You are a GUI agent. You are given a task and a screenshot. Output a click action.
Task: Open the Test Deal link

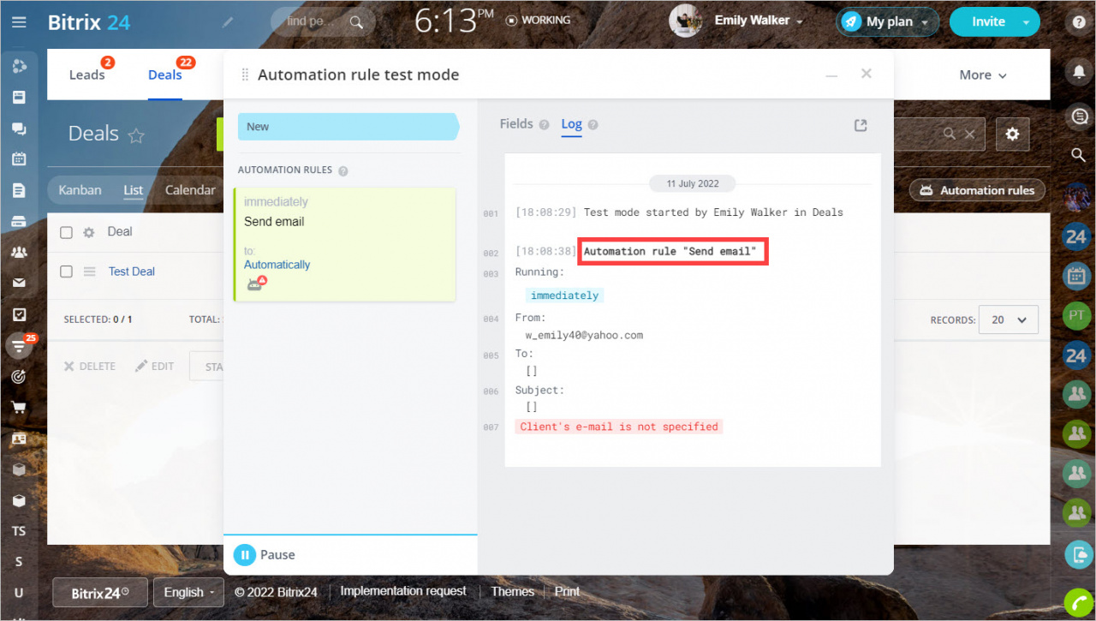tap(132, 272)
